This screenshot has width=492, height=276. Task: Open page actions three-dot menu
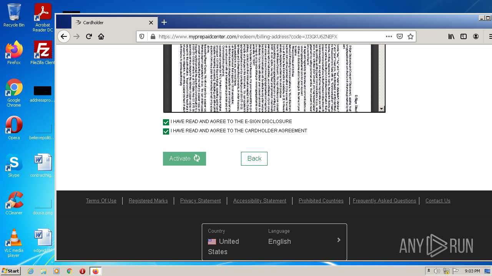coord(389,36)
